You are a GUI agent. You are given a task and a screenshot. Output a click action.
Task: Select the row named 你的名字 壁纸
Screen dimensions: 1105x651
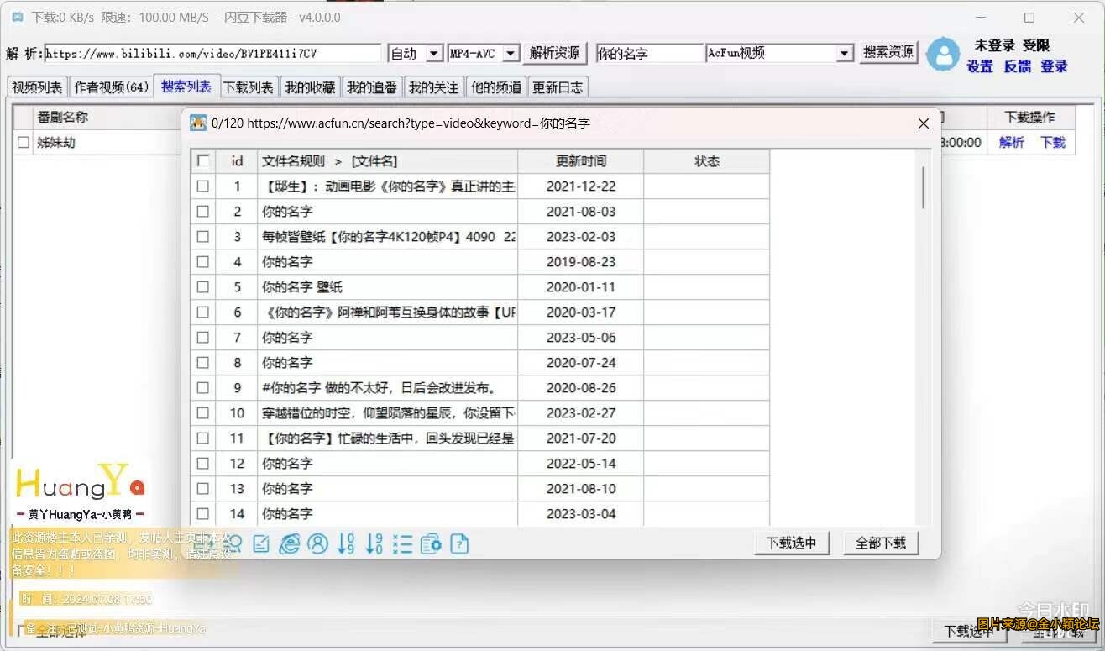click(480, 287)
